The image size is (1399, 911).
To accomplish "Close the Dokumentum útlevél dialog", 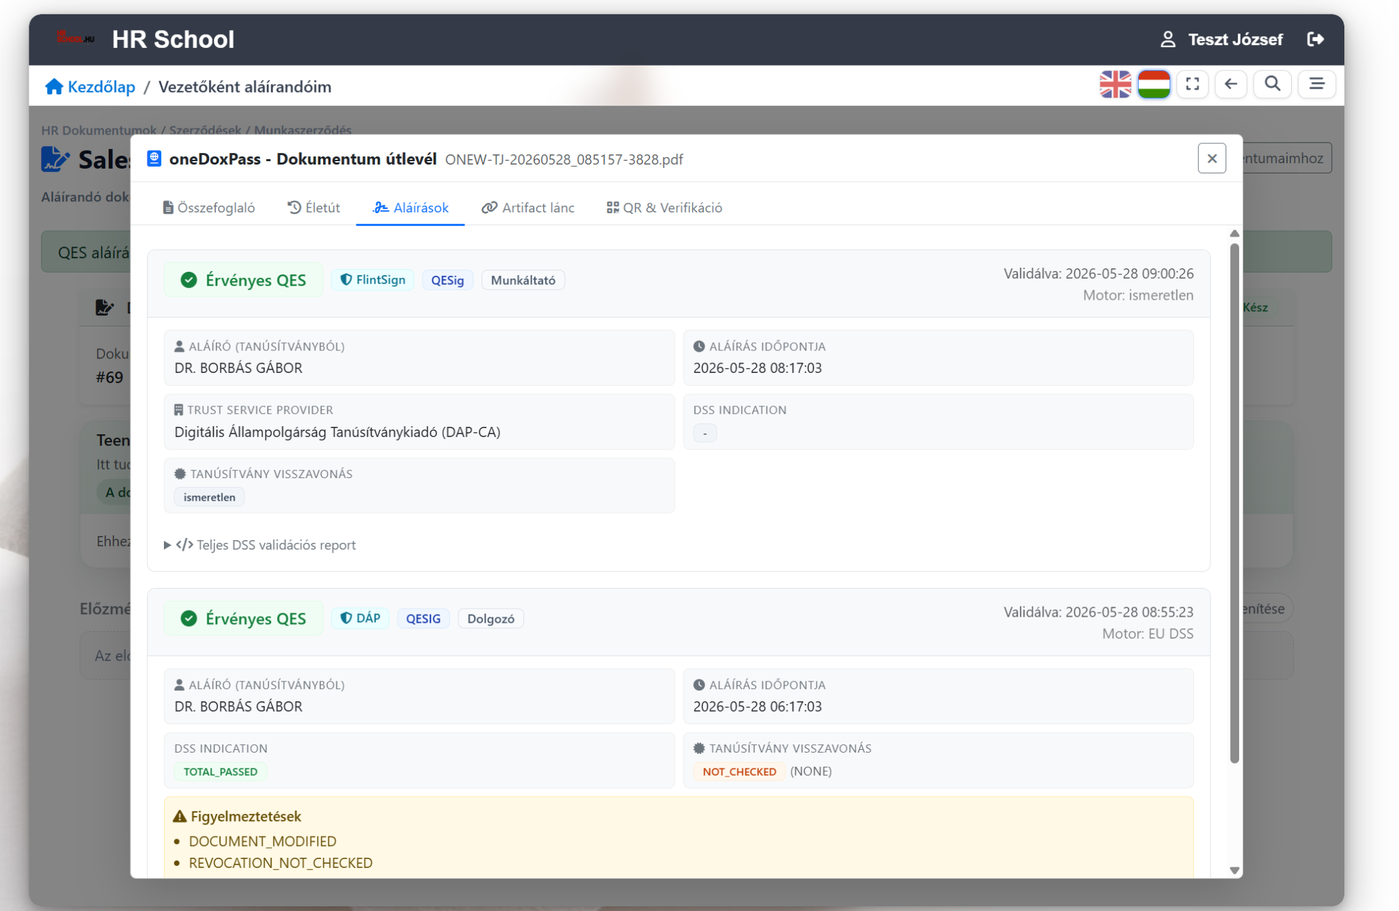I will pos(1212,158).
